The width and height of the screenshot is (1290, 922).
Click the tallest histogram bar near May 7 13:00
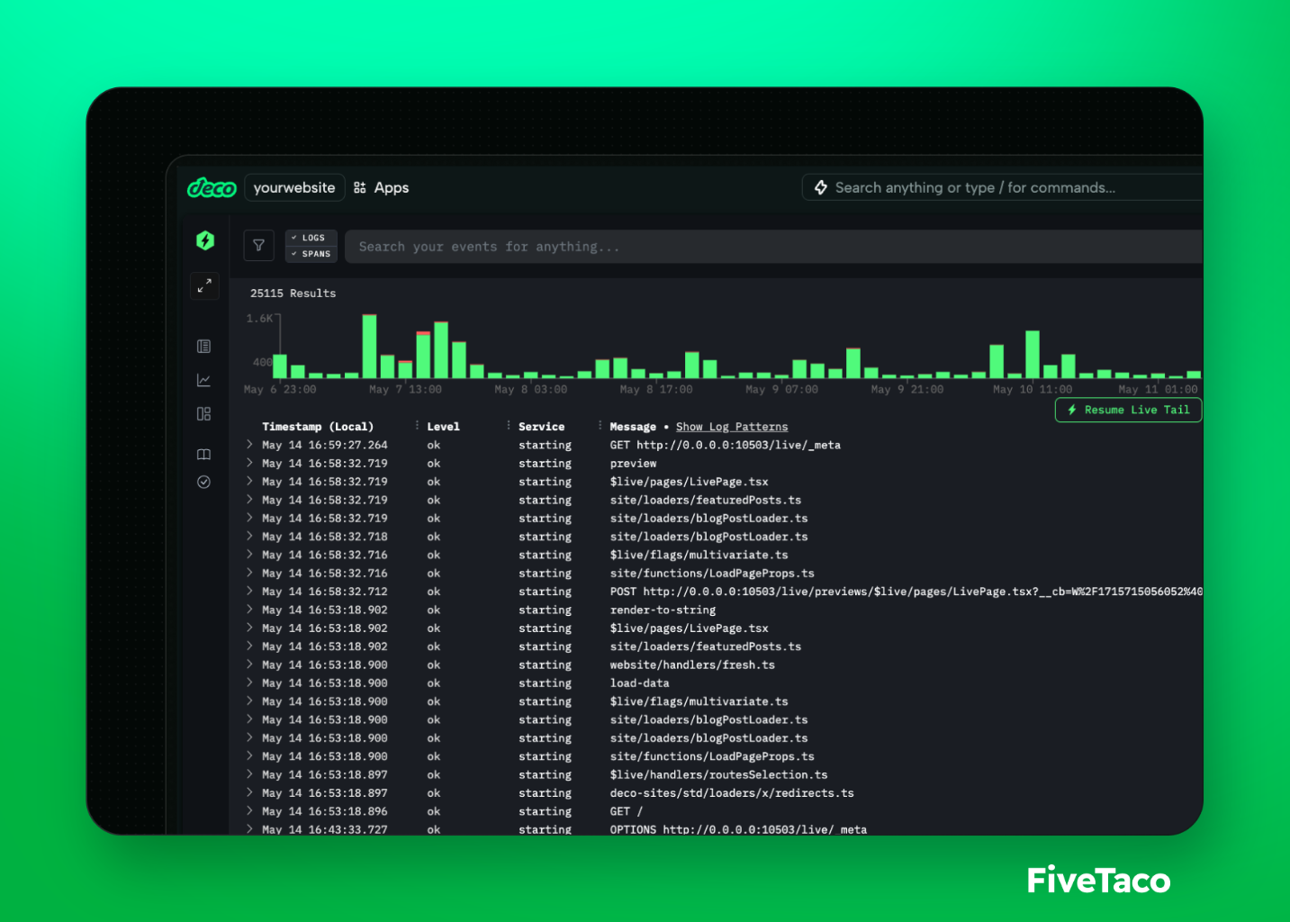click(369, 346)
